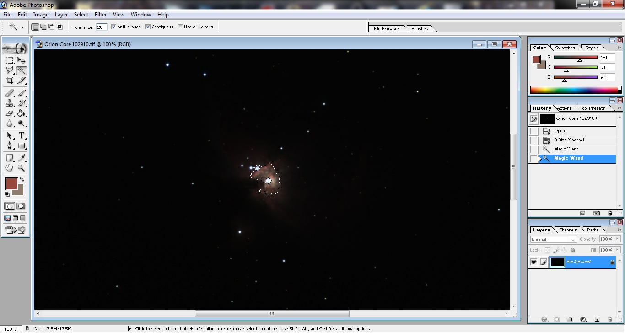Select the Path Selection tool

coord(10,135)
